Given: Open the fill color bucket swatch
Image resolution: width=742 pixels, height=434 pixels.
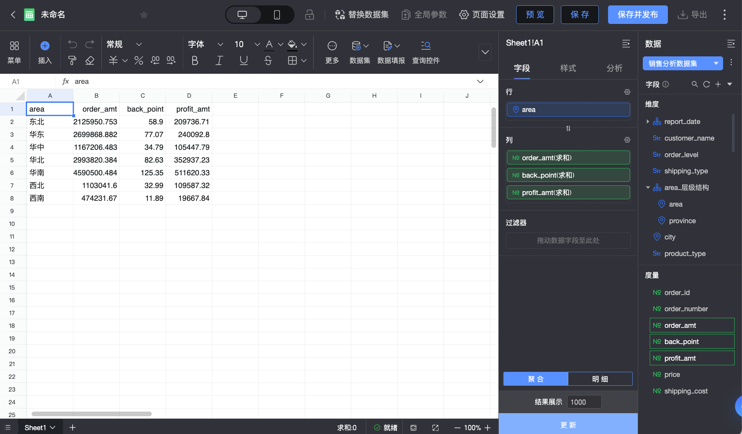Looking at the screenshot, I should [x=292, y=44].
